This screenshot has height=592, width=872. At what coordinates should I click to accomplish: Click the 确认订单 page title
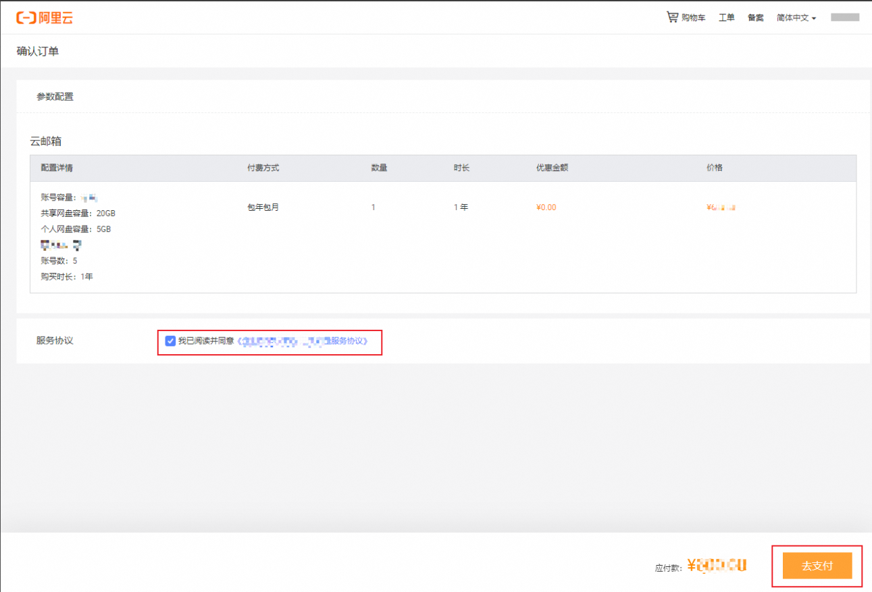[x=38, y=51]
